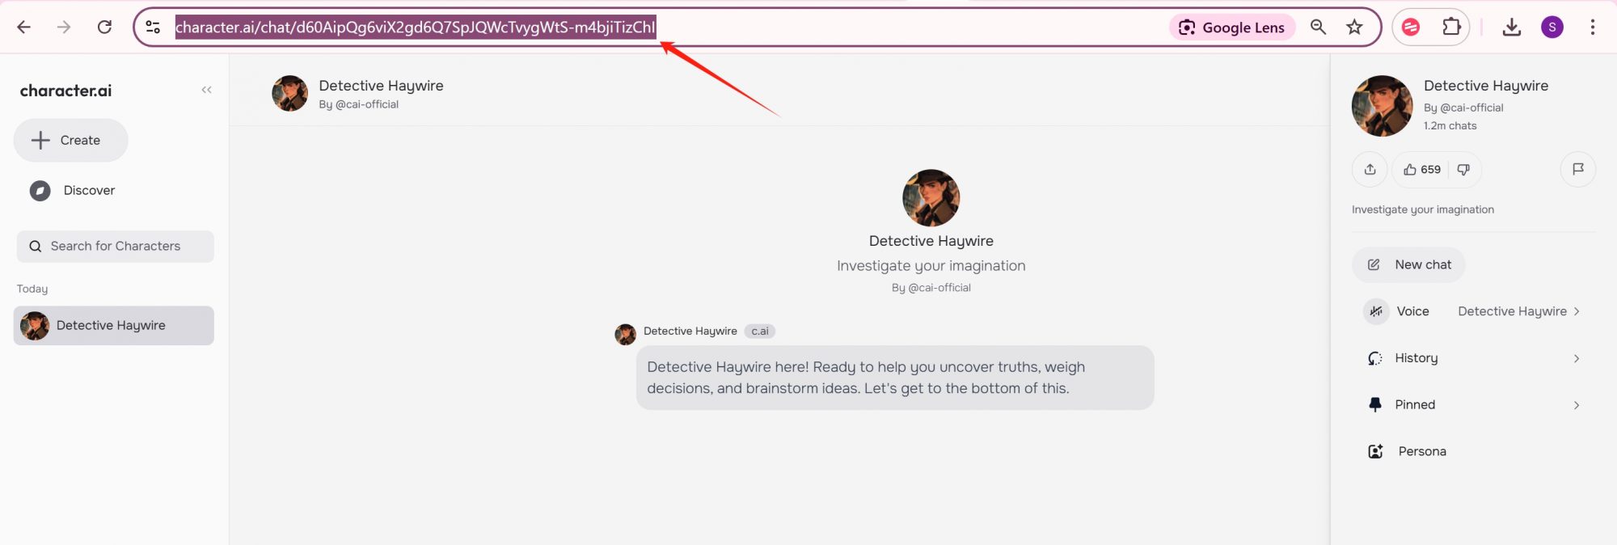The width and height of the screenshot is (1617, 545).
Task: Dislike the character with thumbs down
Action: pos(1463,169)
